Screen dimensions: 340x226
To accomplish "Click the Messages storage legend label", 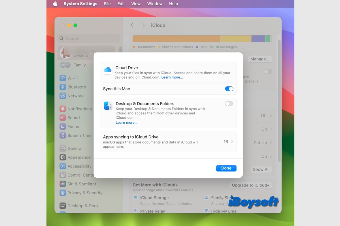I will click(x=228, y=47).
